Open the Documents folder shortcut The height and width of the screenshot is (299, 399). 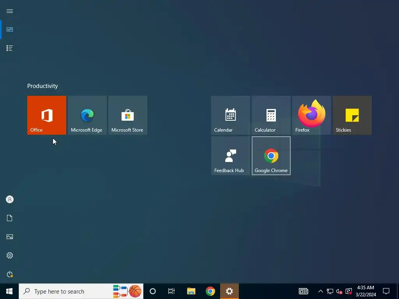click(x=10, y=218)
